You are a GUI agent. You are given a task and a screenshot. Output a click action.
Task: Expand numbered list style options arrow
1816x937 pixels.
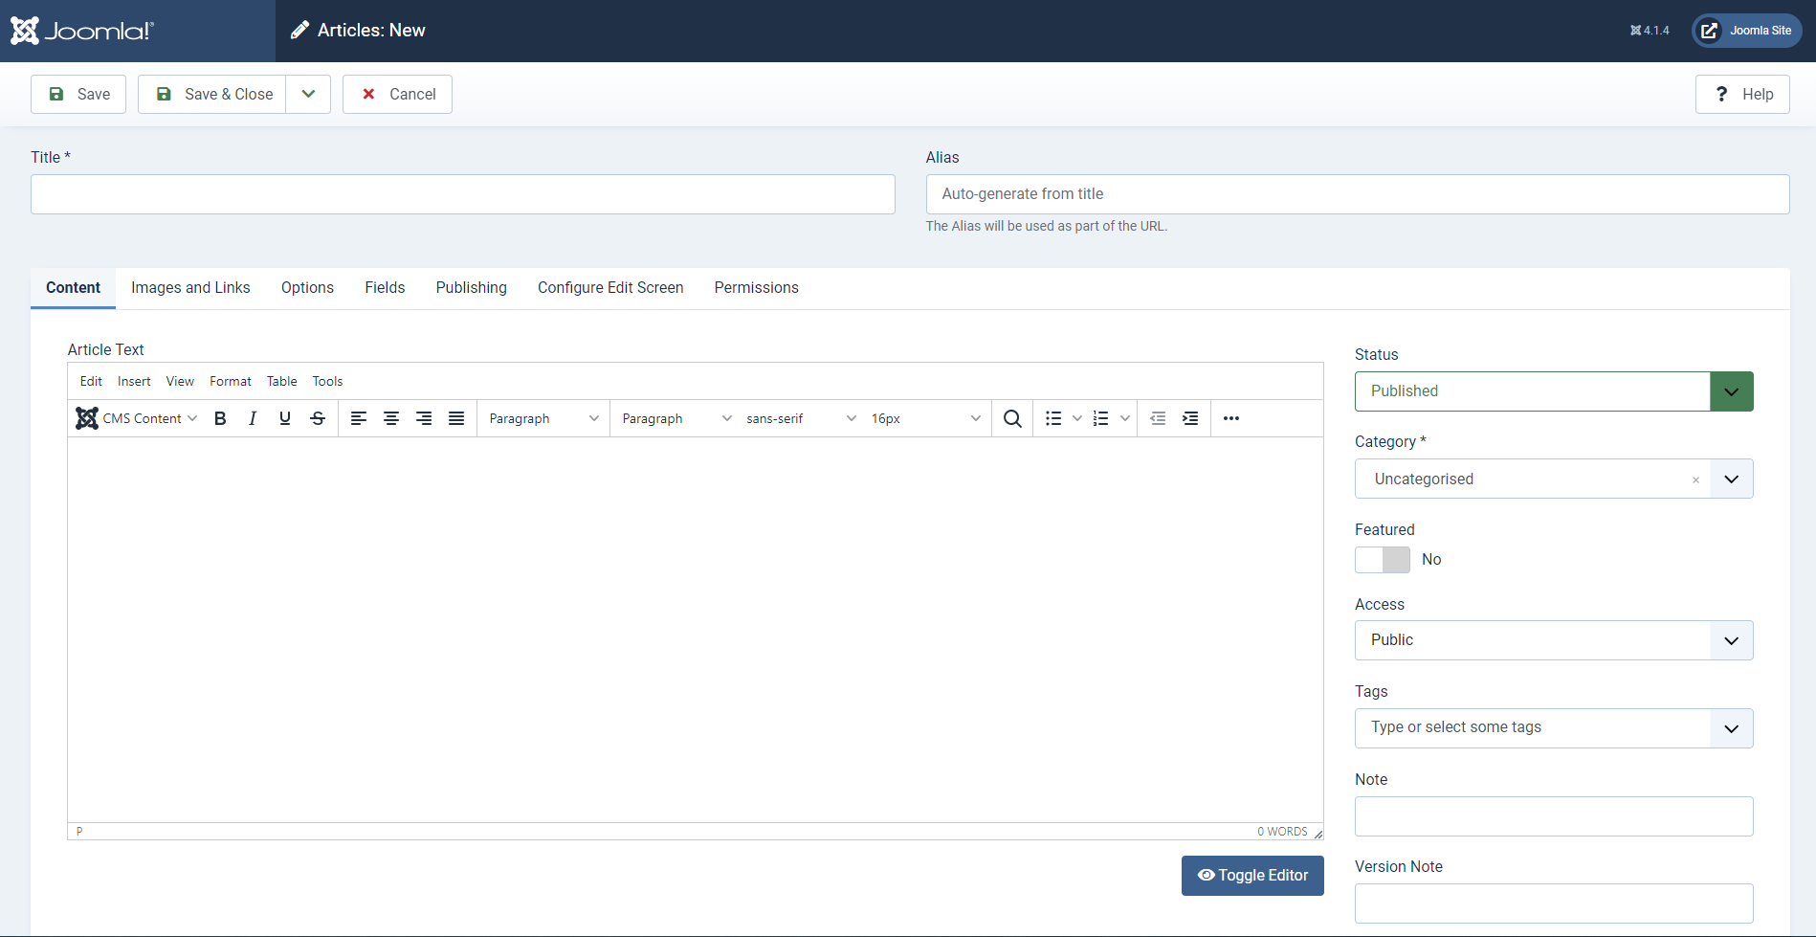click(x=1125, y=418)
